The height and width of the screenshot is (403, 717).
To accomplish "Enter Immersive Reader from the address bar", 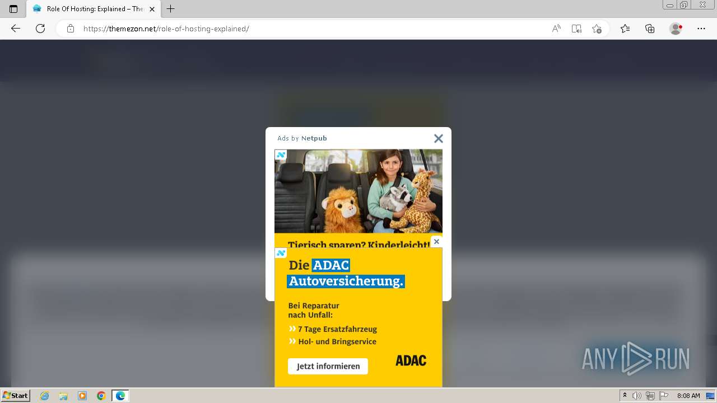I will point(576,29).
